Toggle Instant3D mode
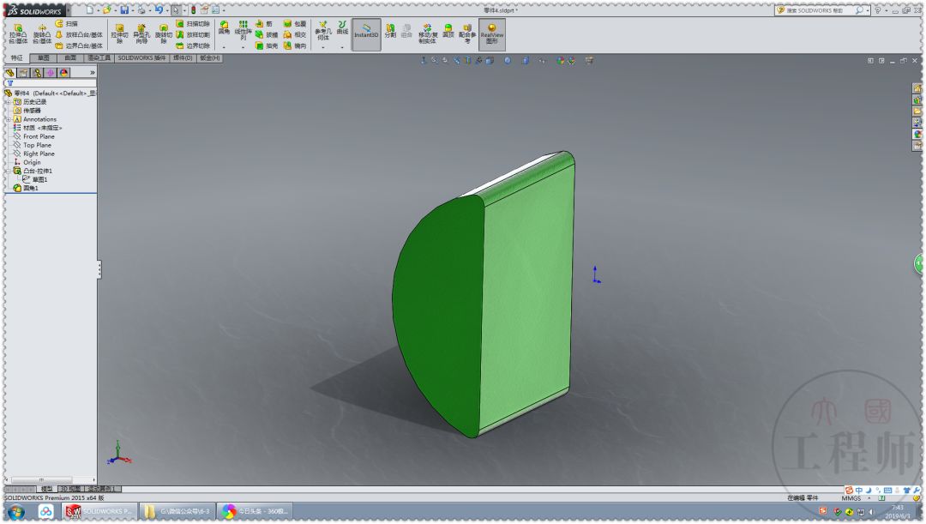Image resolution: width=926 pixels, height=524 pixels. click(x=366, y=33)
